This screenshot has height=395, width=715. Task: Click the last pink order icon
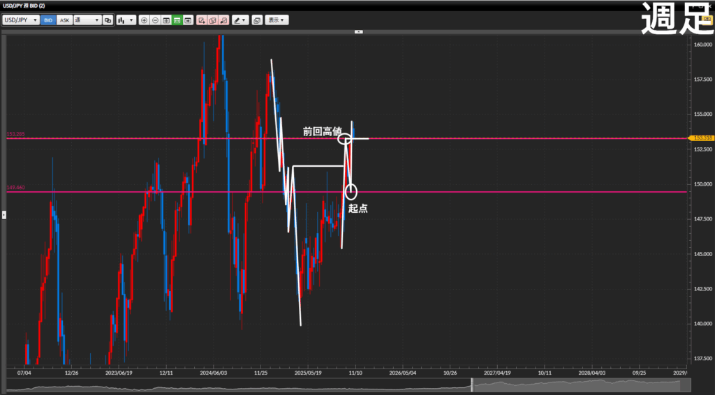[223, 20]
